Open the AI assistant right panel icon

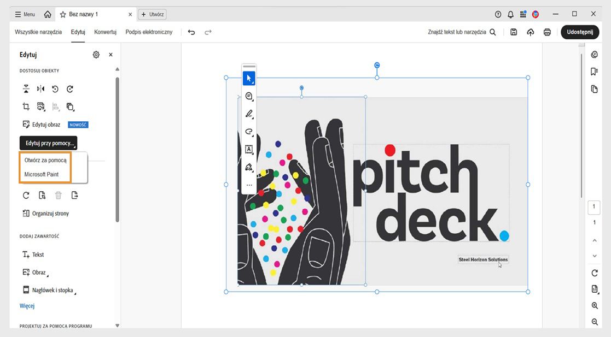coord(594,55)
